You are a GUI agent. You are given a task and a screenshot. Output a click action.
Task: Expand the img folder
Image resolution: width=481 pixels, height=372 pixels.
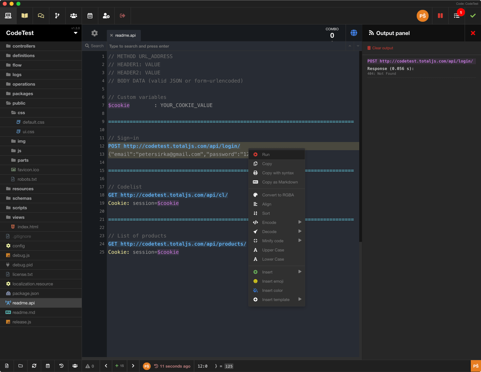(x=41, y=141)
